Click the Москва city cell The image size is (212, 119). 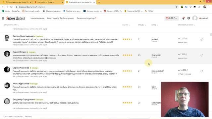pyautogui.click(x=155, y=39)
